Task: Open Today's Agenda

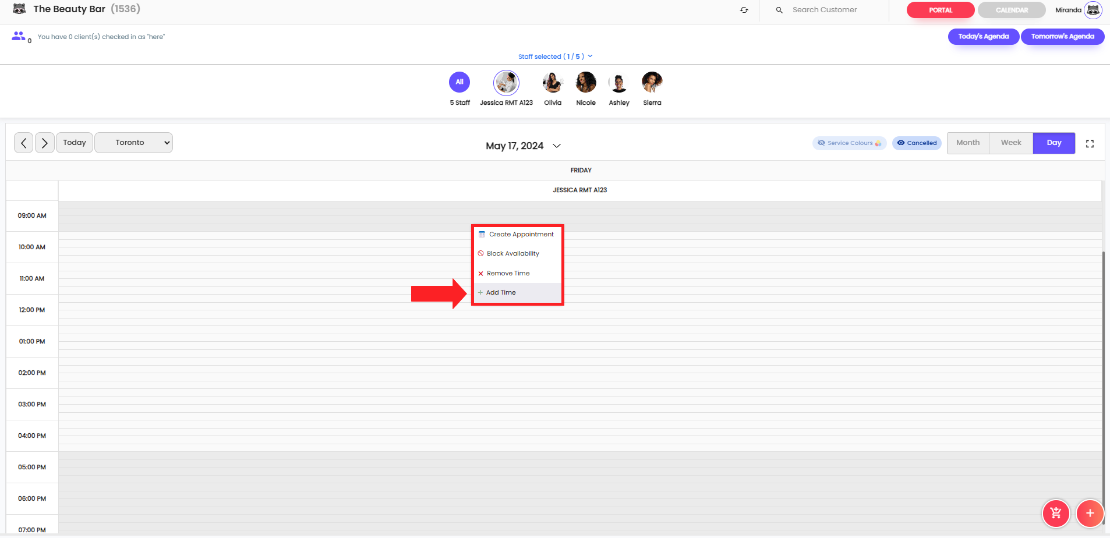Action: 983,37
